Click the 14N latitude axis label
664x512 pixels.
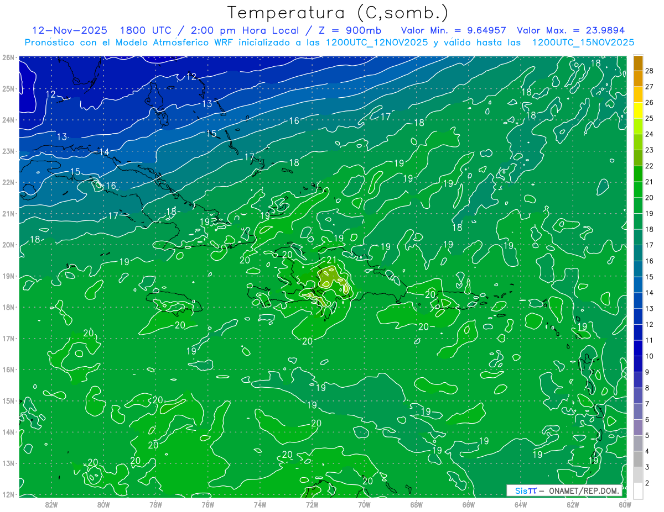pyautogui.click(x=8, y=432)
